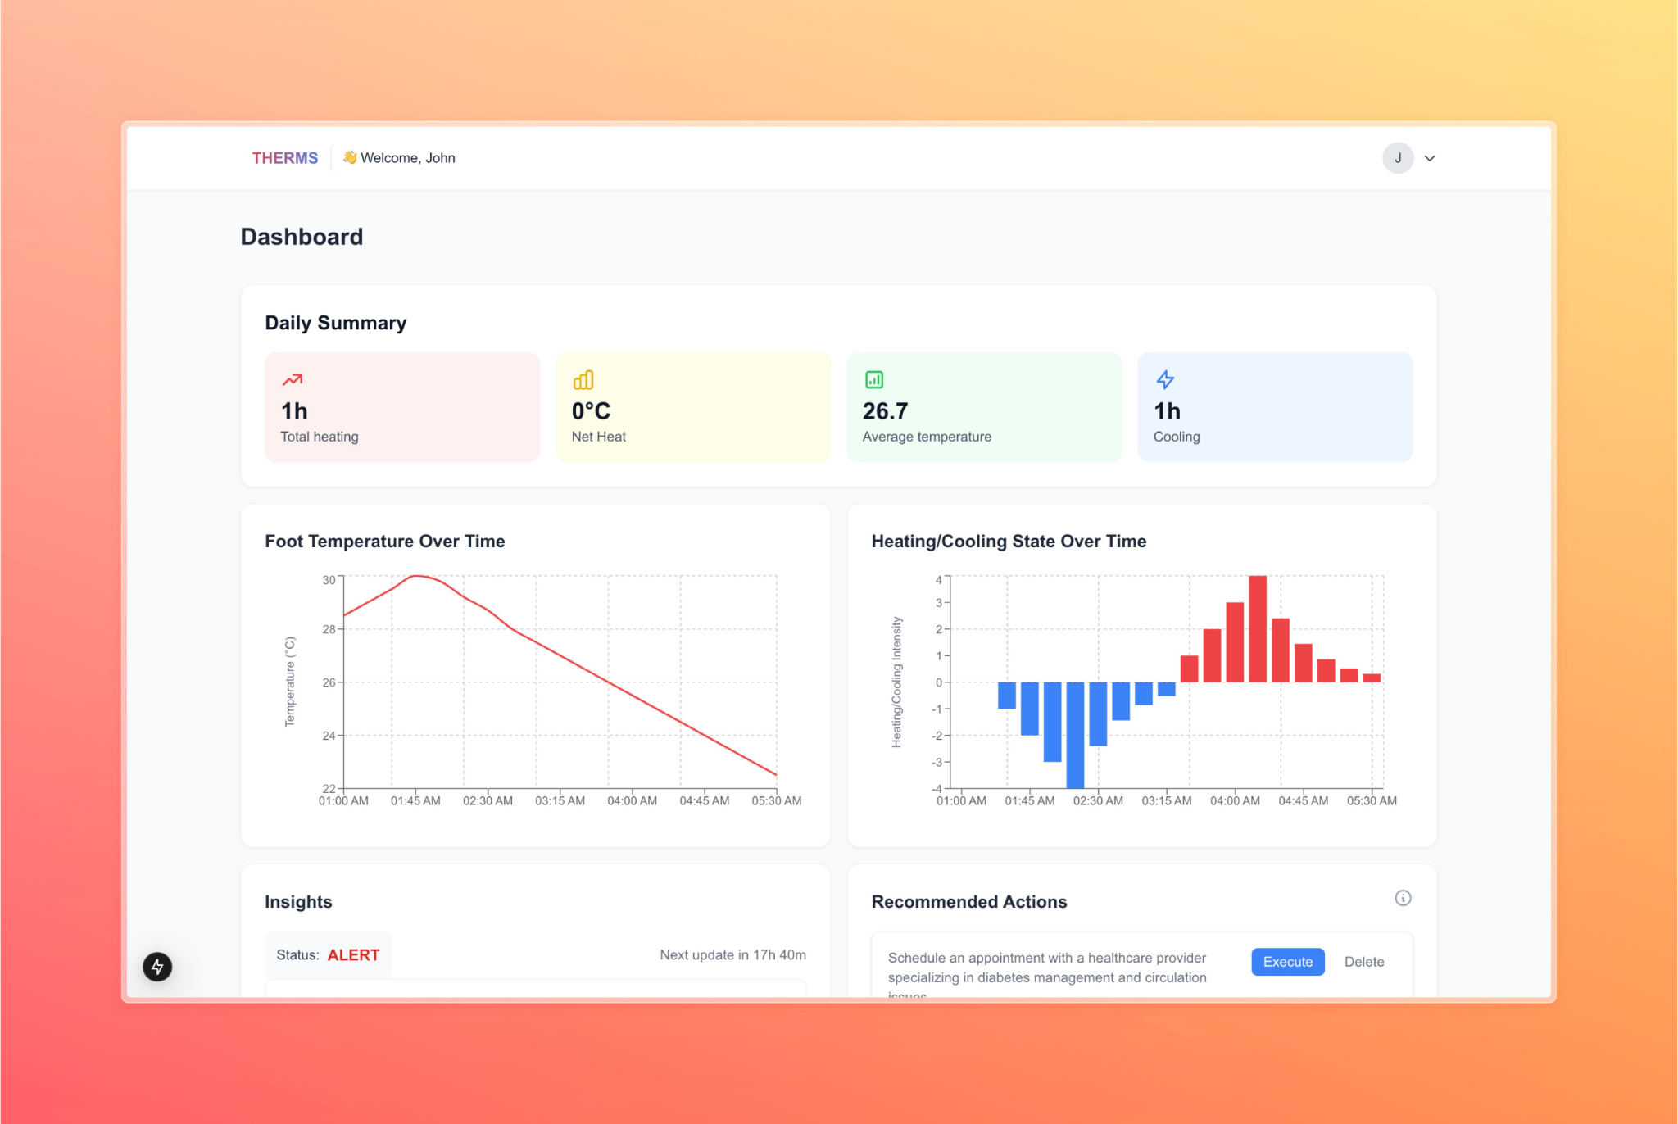This screenshot has height=1124, width=1678.
Task: Open the Total heating summary card
Action: pos(402,407)
